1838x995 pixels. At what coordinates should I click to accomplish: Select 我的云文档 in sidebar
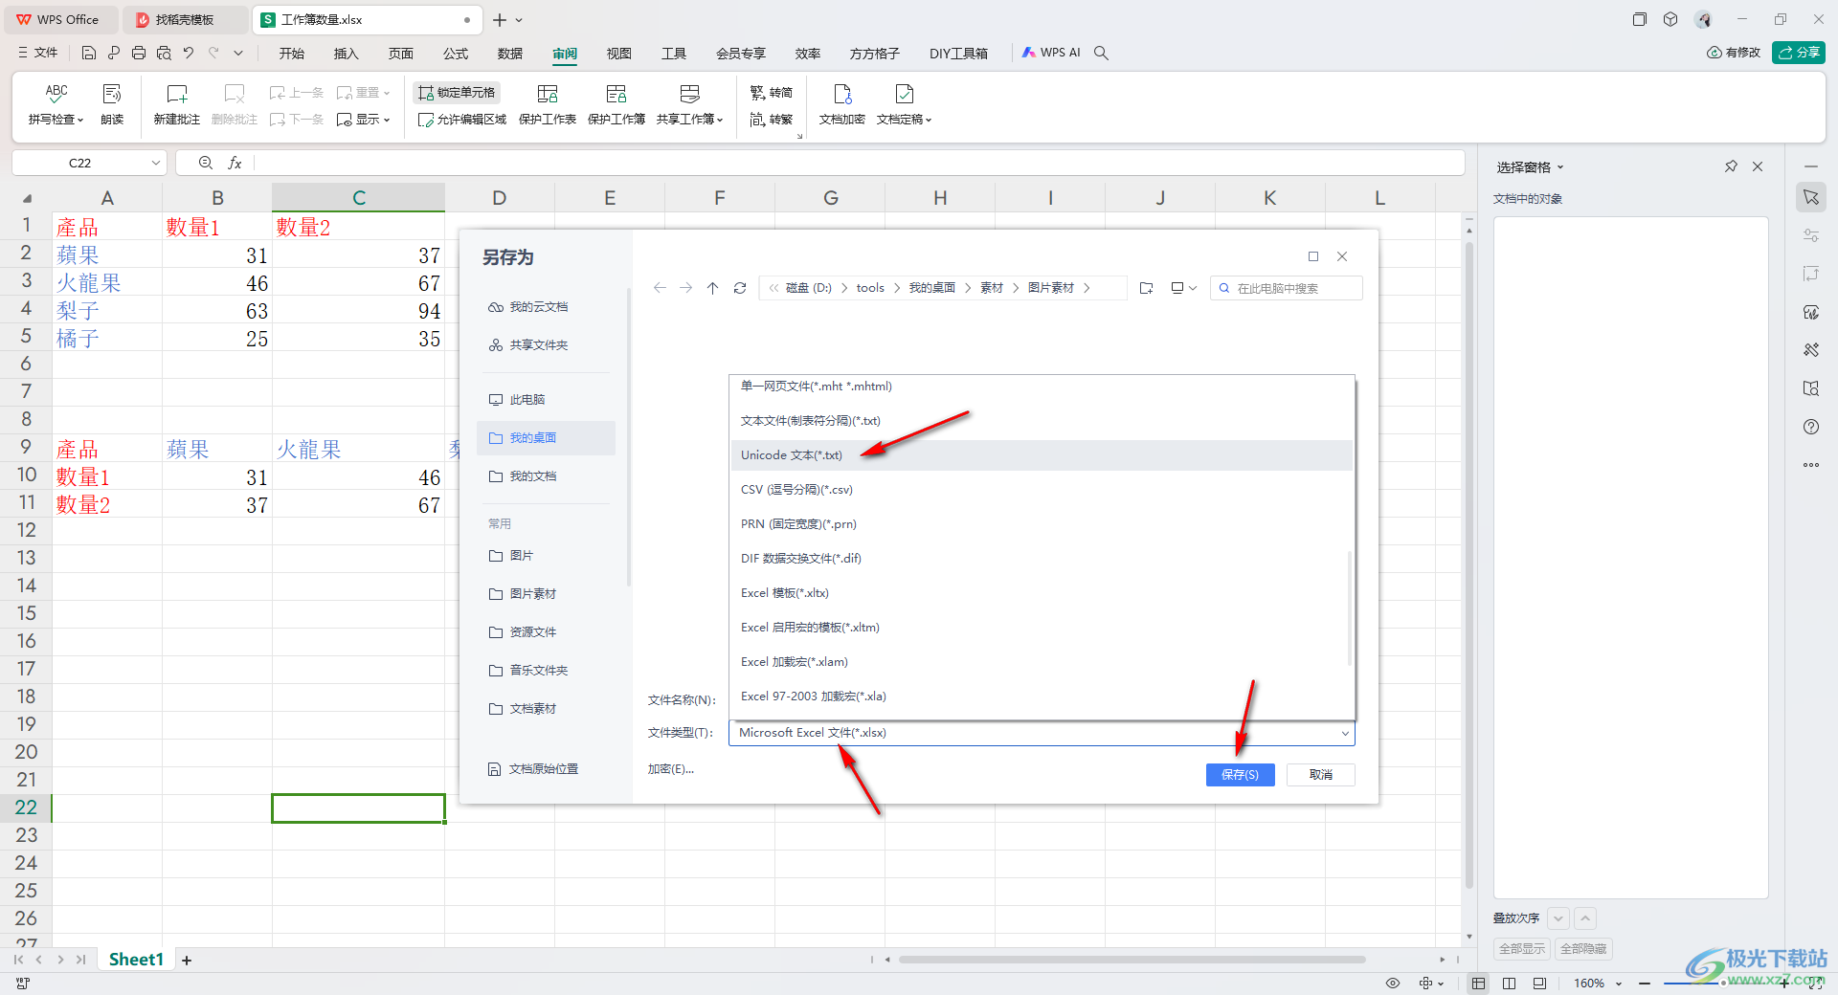coord(547,307)
